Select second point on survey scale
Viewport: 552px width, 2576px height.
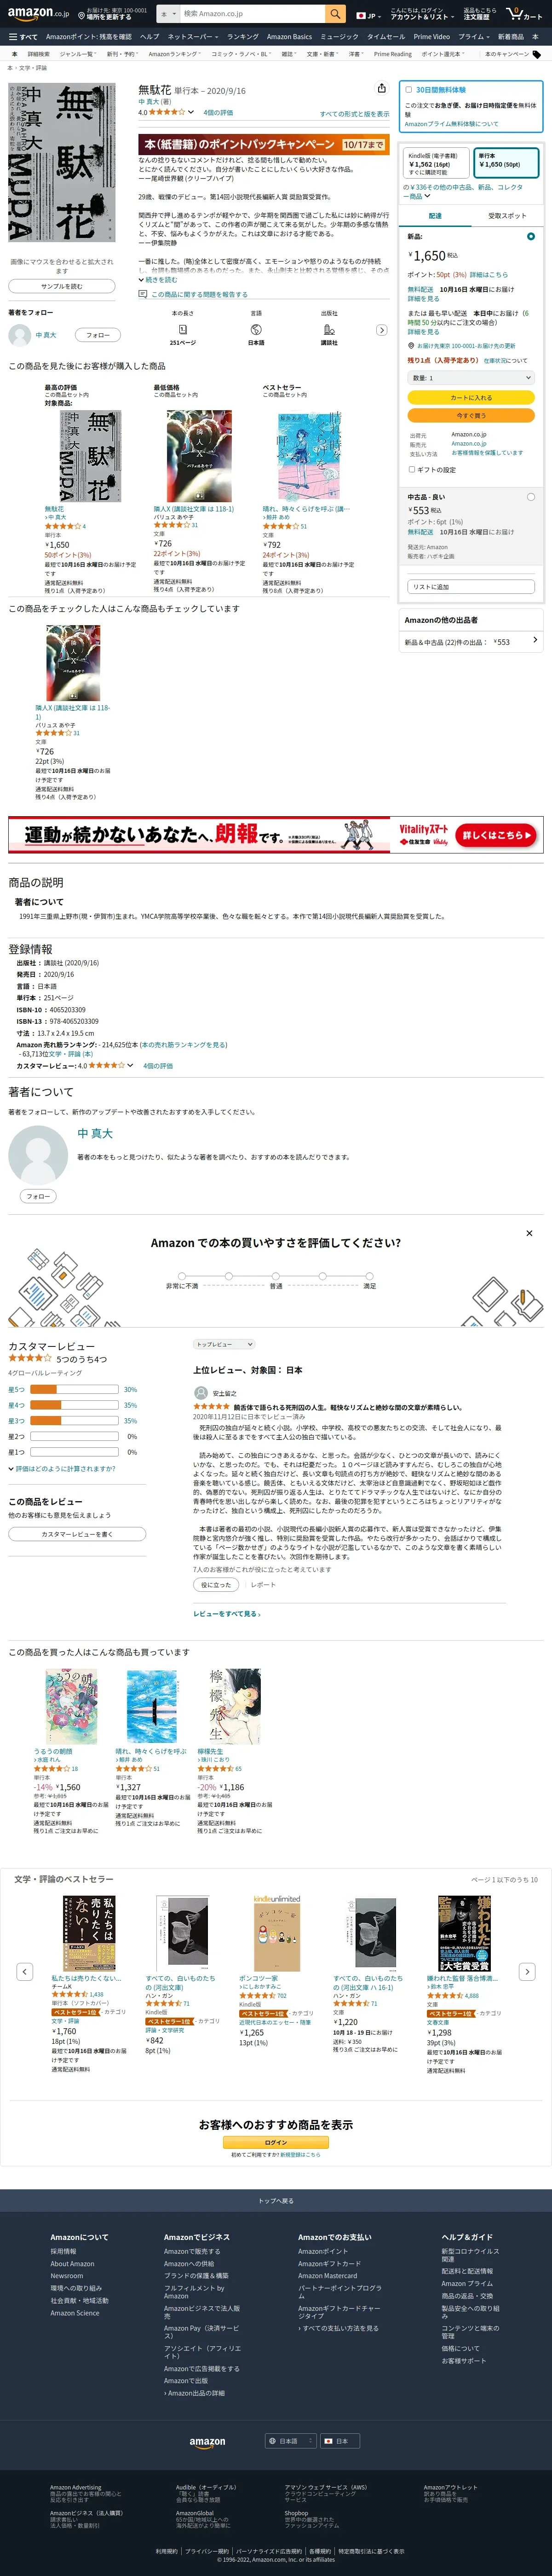pyautogui.click(x=228, y=1276)
